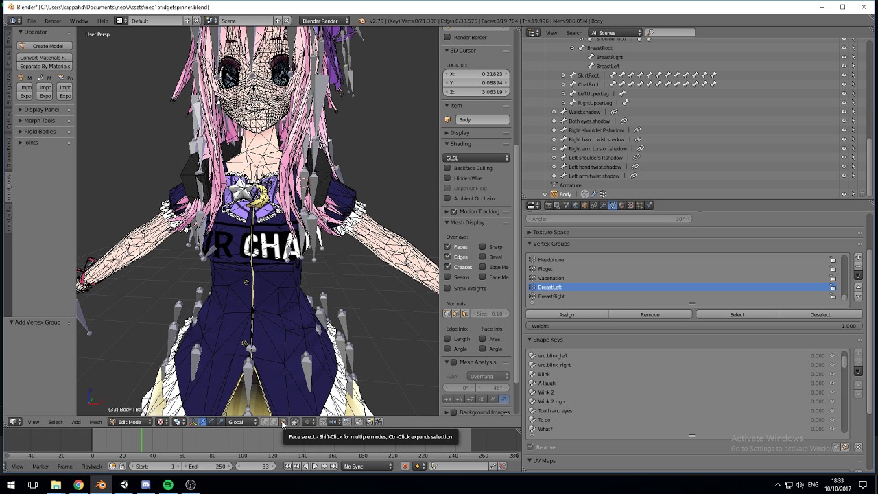Open Spotify from the Windows taskbar
Image resolution: width=878 pixels, height=494 pixels.
168,485
